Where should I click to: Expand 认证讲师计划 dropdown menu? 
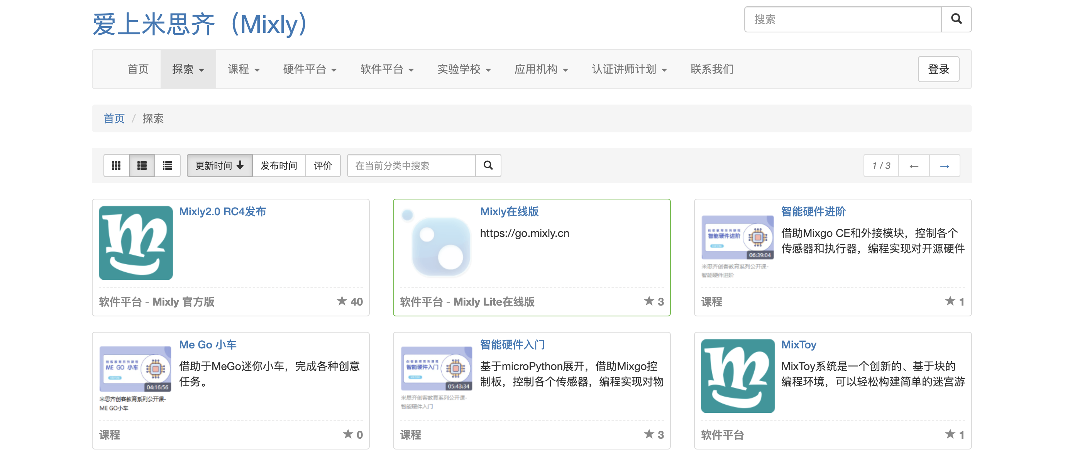(629, 69)
